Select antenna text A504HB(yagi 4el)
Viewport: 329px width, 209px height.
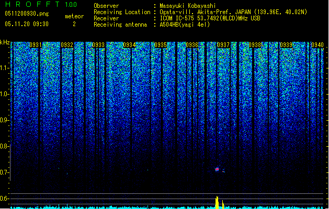coord(185,25)
